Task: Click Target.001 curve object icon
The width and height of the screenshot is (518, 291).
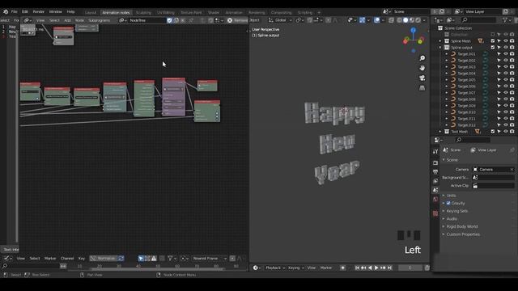Action: click(x=453, y=54)
